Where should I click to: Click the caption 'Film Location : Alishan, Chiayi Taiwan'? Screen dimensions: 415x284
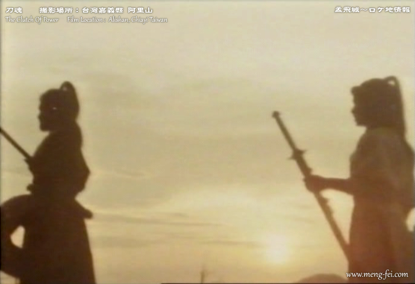coord(117,20)
